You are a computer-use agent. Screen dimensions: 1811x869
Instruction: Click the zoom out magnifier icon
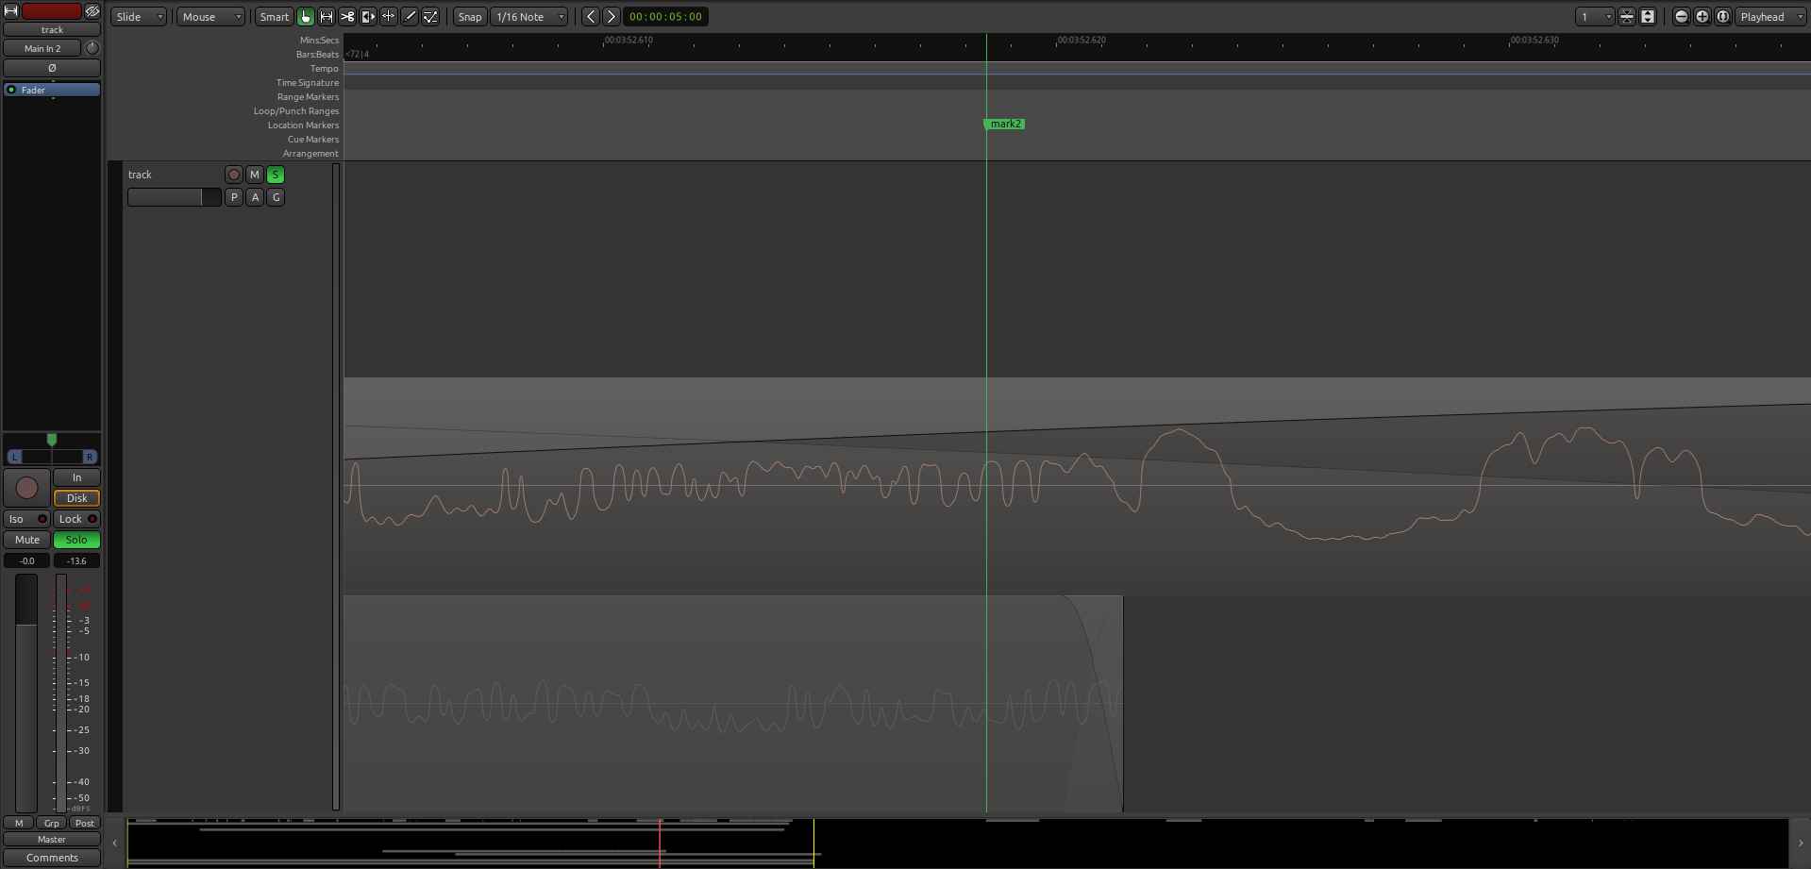(x=1681, y=17)
